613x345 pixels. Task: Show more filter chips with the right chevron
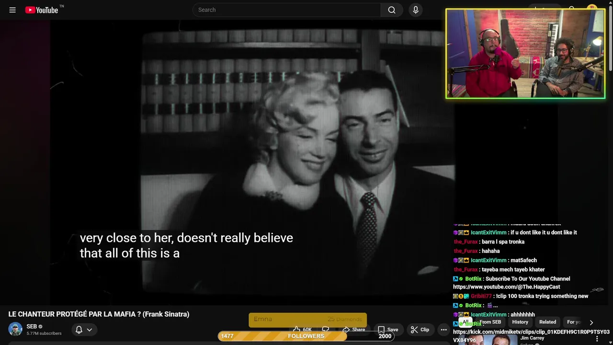[x=591, y=322]
